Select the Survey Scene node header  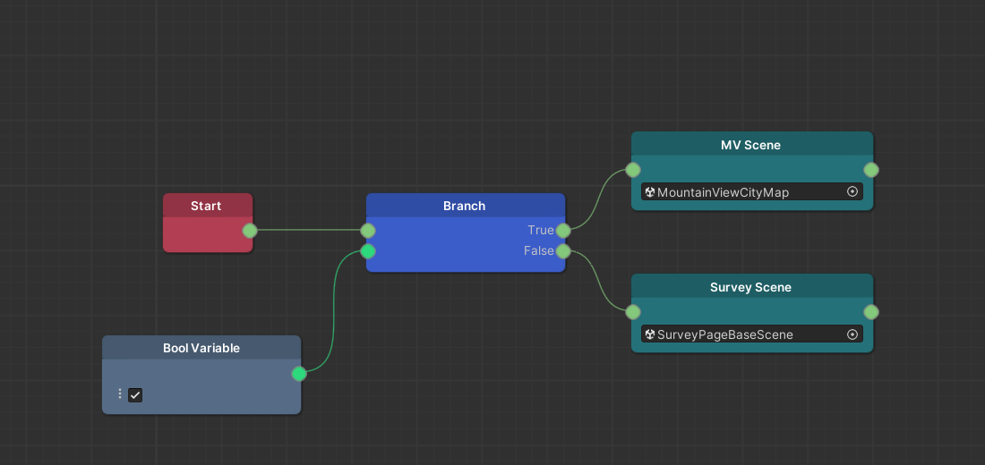[752, 287]
